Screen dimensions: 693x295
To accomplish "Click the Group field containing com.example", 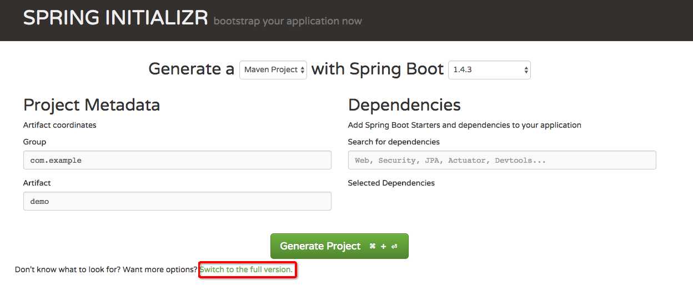I will coord(177,160).
